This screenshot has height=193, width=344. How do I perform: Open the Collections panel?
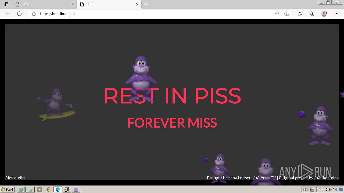312,14
